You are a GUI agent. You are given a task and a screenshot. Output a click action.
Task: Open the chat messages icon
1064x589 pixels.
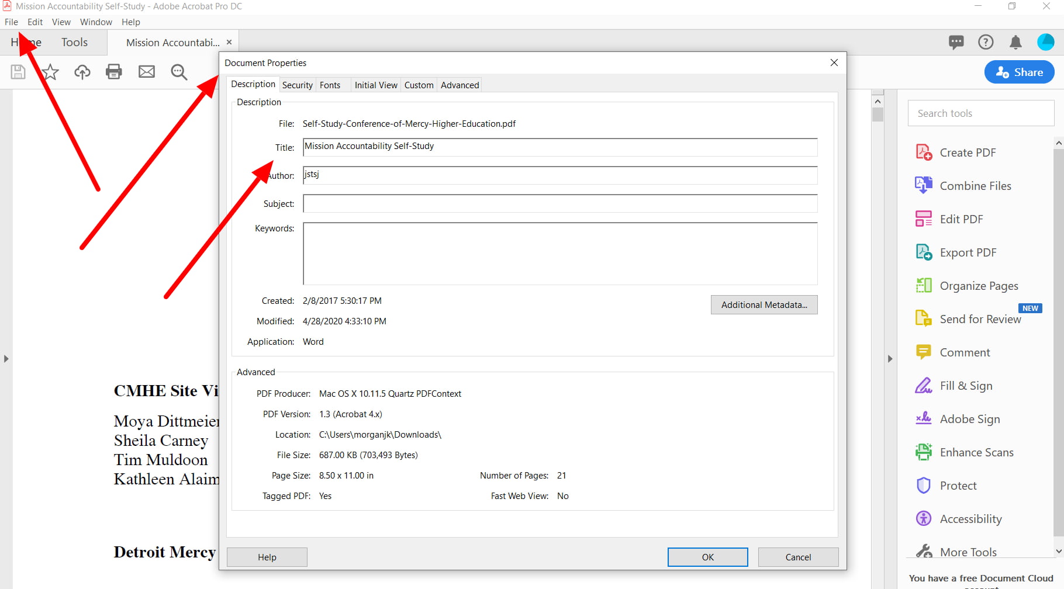[x=956, y=42]
